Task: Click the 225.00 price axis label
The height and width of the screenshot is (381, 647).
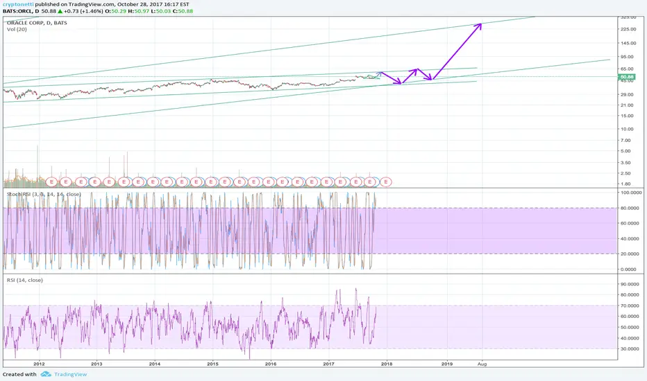Action: coord(628,29)
